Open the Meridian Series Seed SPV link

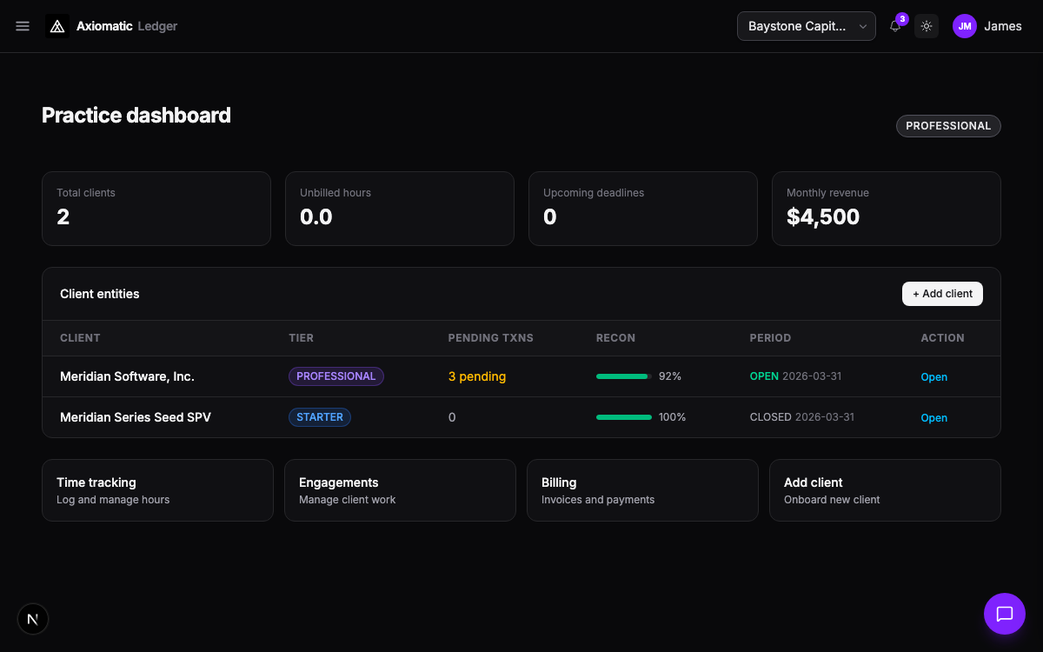click(933, 418)
